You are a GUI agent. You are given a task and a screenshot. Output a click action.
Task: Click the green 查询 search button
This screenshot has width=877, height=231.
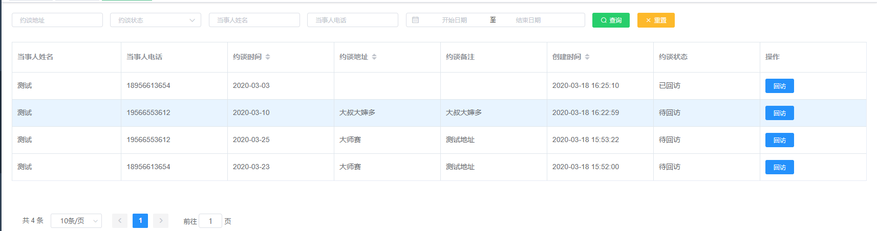pyautogui.click(x=611, y=20)
